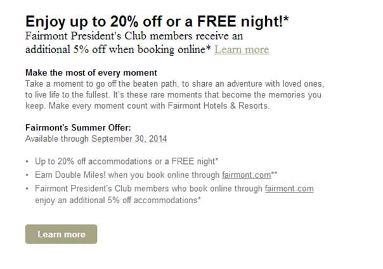Click bullet marker before Earn Double Miles
383x269 pixels.
coord(27,175)
